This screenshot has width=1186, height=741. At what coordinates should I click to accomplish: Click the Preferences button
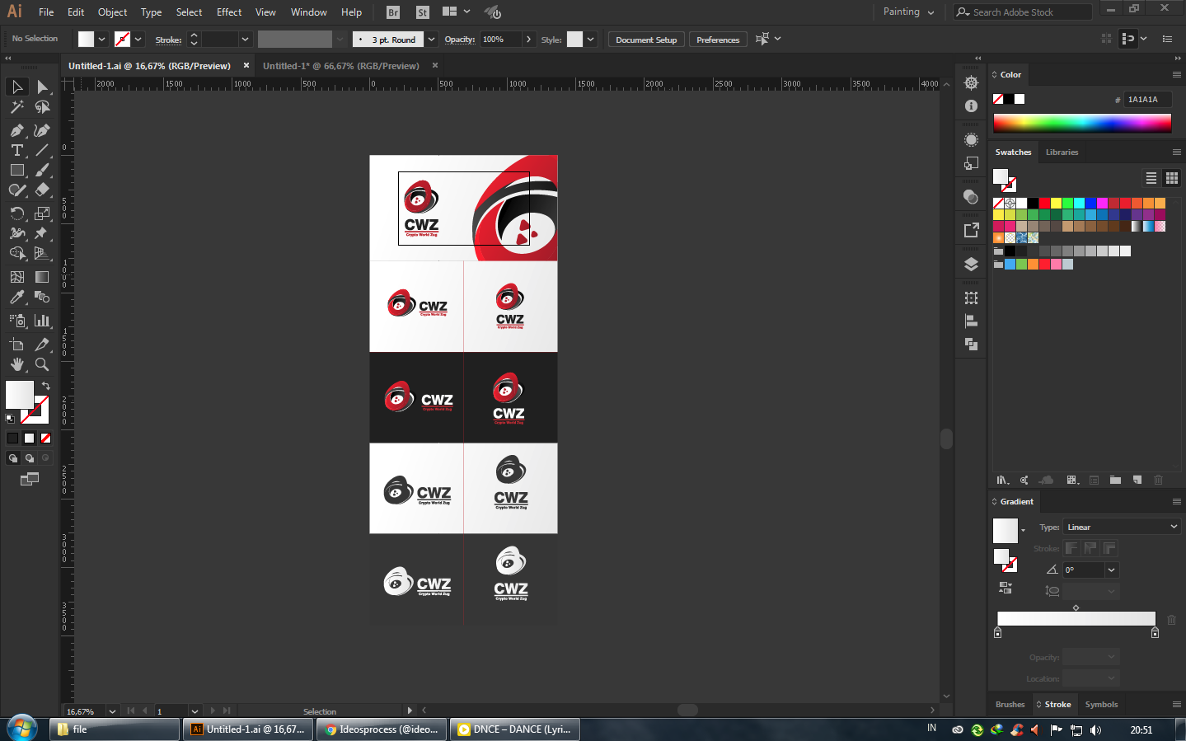718,40
